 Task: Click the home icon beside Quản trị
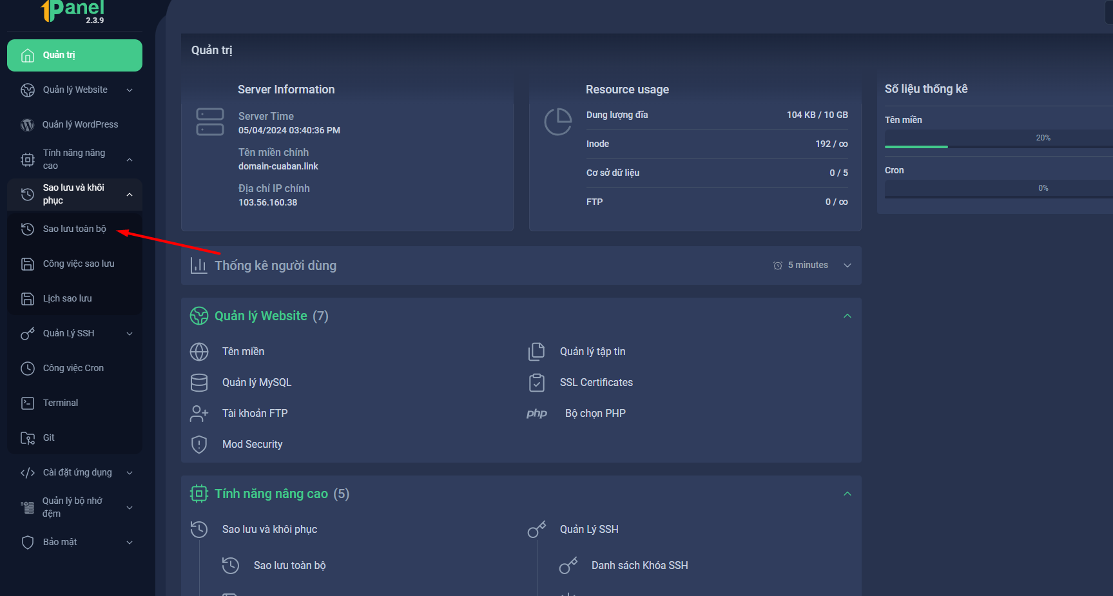[28, 55]
